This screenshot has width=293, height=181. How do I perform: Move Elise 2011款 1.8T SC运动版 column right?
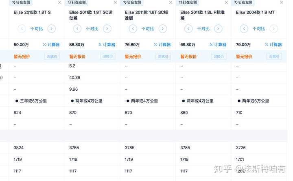click(107, 29)
